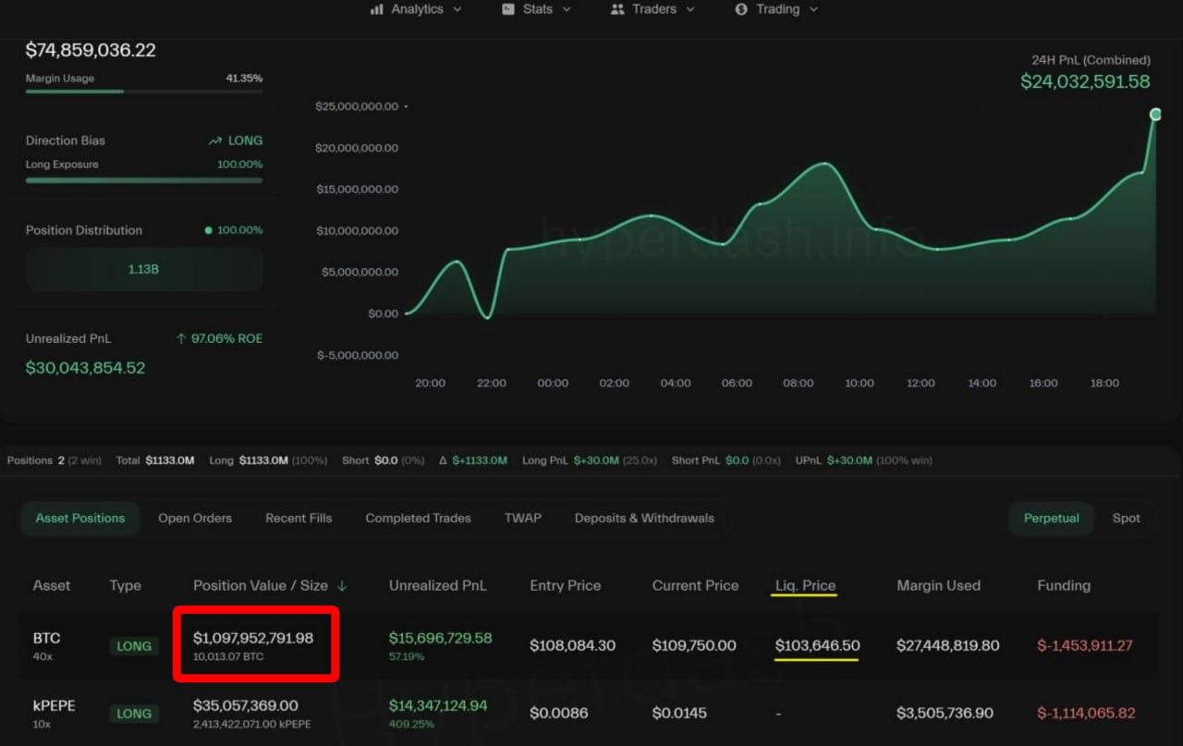Switch to TWAP tab
This screenshot has height=746, width=1183.
(523, 519)
